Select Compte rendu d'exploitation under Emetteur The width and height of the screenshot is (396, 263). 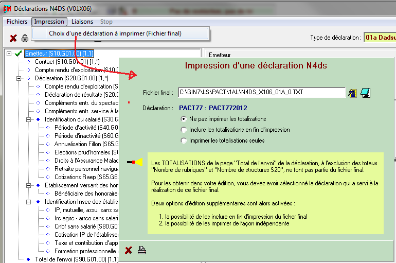(x=77, y=70)
